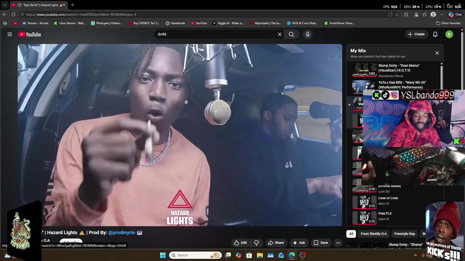
Task: Close the Kyle Richh Hazard Lights tab
Action: point(64,5)
